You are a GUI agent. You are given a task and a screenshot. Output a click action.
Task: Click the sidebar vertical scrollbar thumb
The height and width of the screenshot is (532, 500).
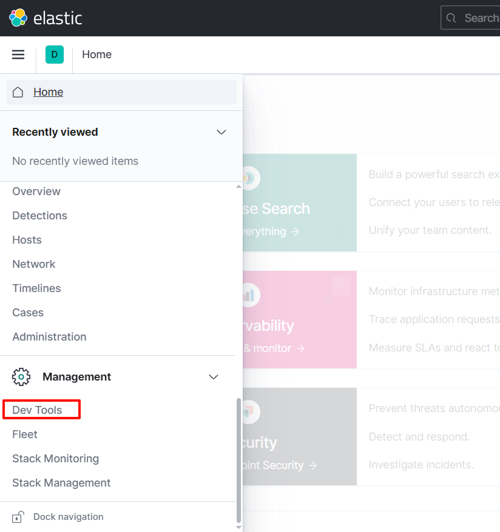pos(239,460)
